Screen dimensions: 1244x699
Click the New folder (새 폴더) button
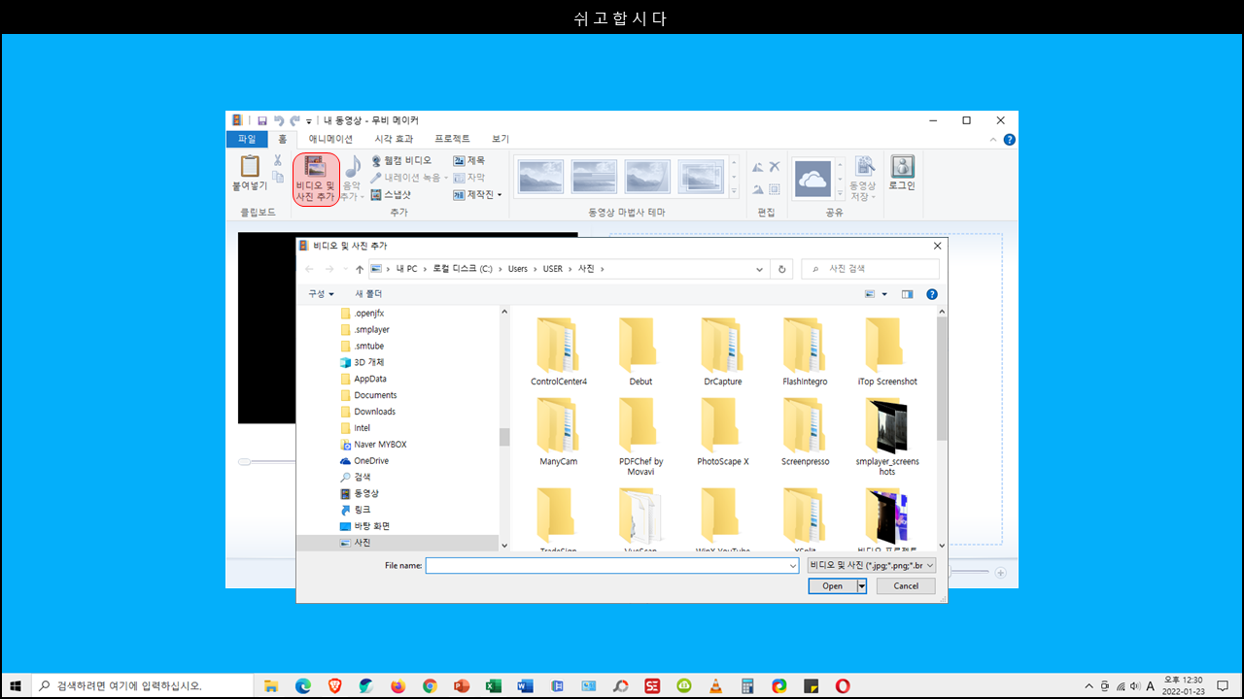tap(368, 293)
